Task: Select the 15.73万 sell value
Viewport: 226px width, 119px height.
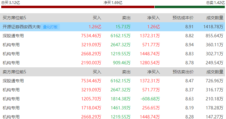Action: (x=123, y=27)
